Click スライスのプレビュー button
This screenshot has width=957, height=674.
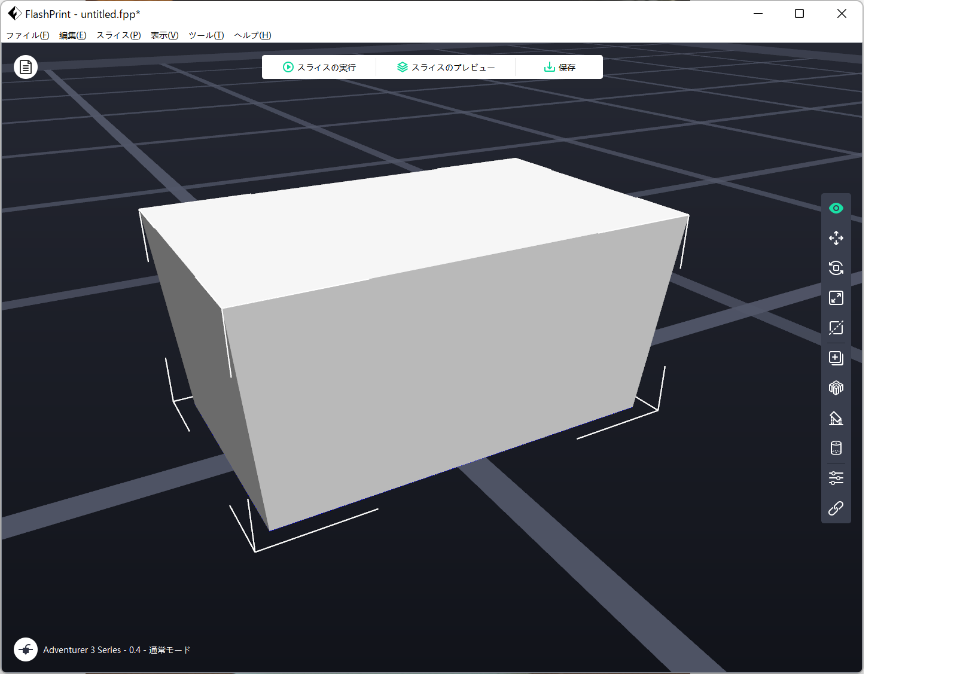point(446,67)
